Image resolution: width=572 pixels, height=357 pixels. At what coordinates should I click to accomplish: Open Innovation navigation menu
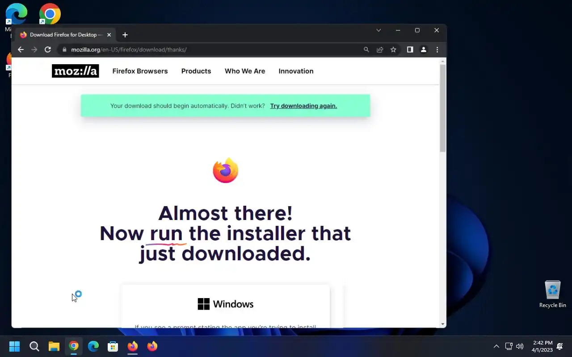click(x=296, y=71)
